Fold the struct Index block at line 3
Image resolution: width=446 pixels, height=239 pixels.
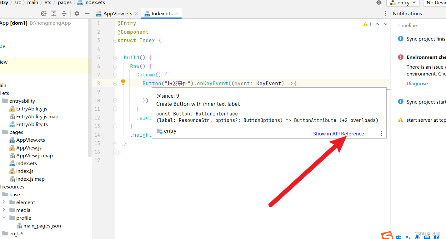[x=115, y=41]
